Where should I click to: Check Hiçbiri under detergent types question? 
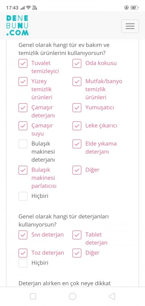23,263
